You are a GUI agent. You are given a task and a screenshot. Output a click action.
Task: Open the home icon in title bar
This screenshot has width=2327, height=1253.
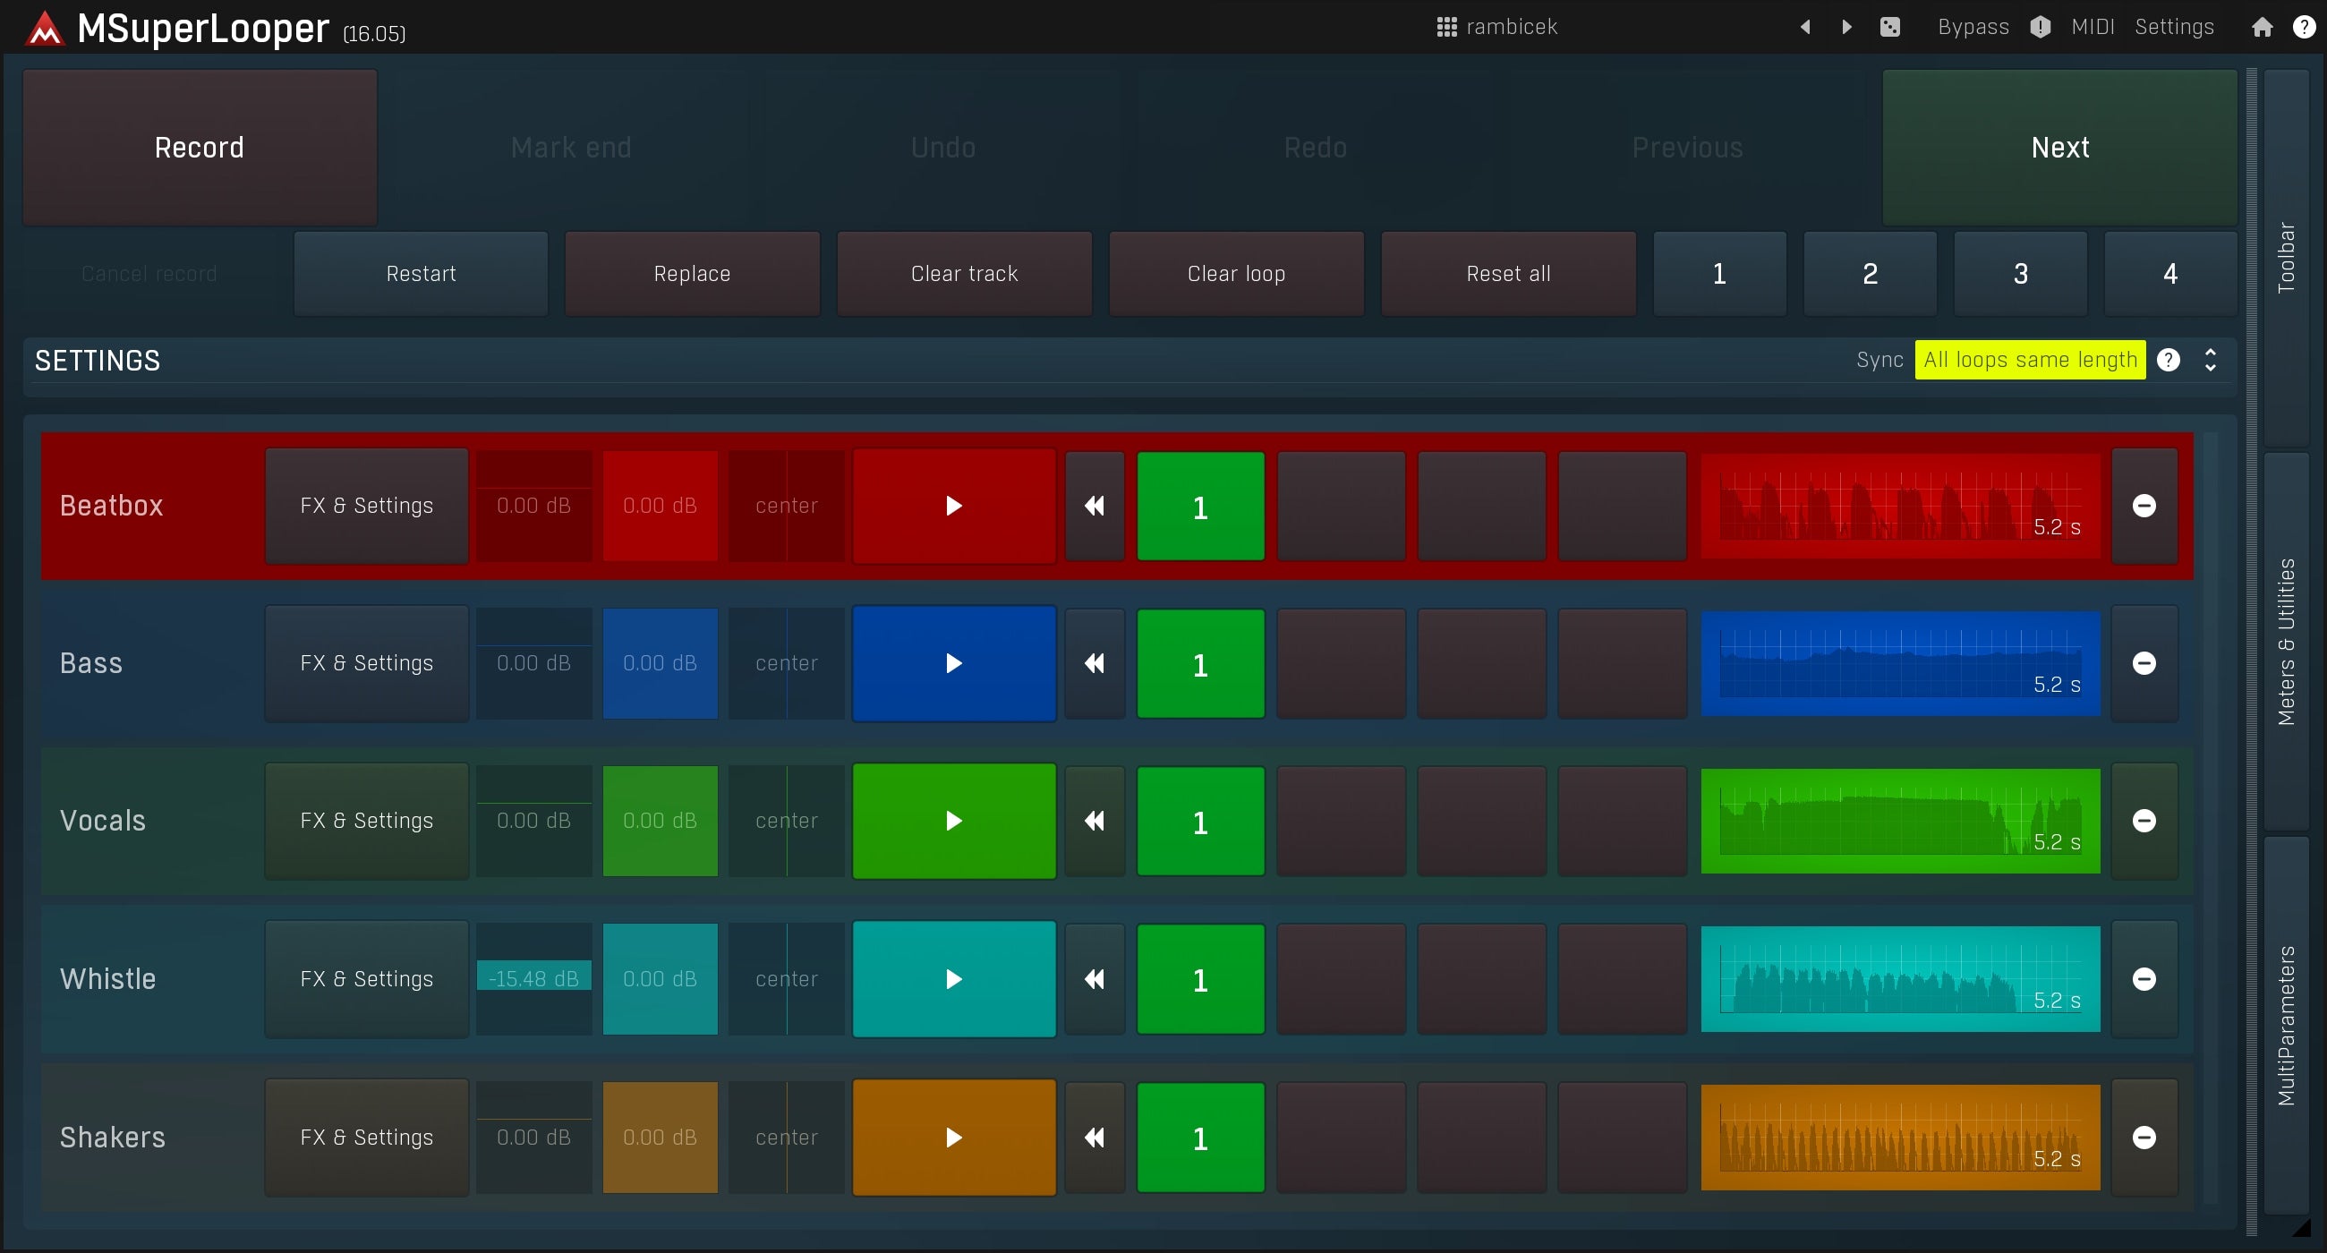pyautogui.click(x=2262, y=27)
